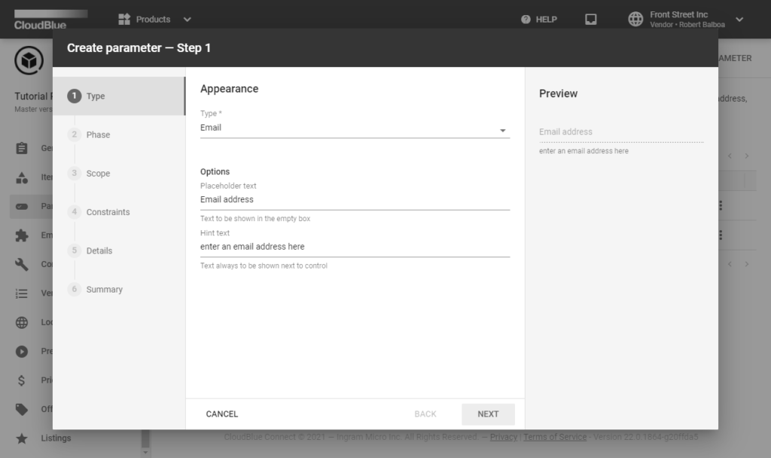Click the CANCEL button

pos(222,414)
